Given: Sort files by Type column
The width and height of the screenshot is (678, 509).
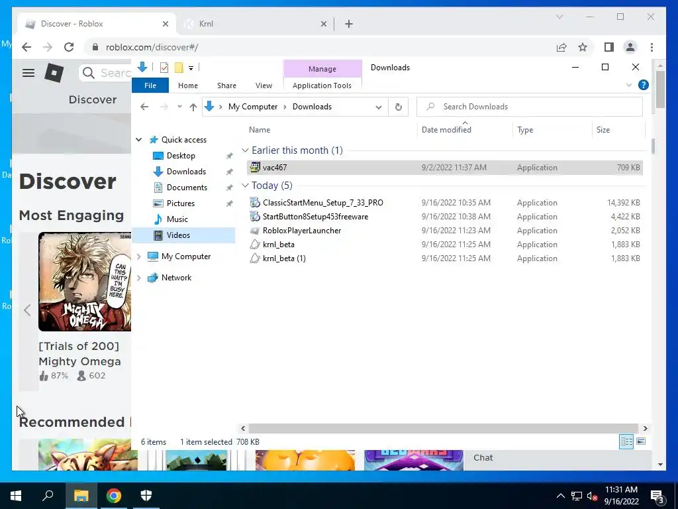Looking at the screenshot, I should pyautogui.click(x=525, y=130).
